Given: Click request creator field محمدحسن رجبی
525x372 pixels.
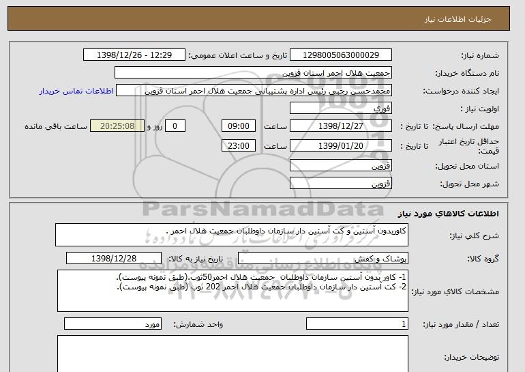Looking at the screenshot, I should coord(254,91).
